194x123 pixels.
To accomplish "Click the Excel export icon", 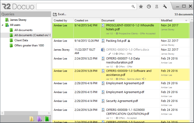I will point(55,14).
